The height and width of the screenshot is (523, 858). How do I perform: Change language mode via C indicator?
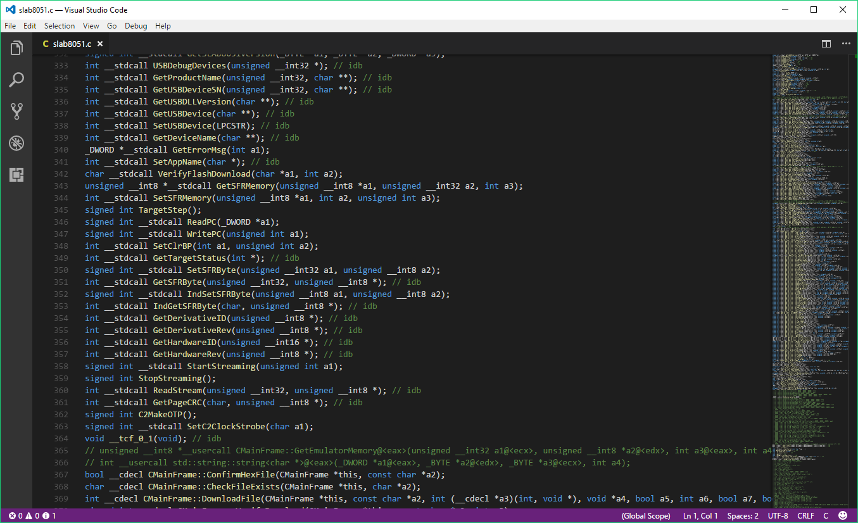tap(826, 515)
